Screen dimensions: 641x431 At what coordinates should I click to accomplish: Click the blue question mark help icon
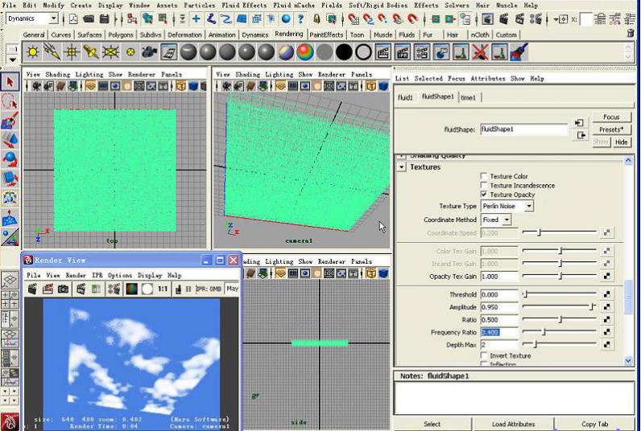(301, 18)
